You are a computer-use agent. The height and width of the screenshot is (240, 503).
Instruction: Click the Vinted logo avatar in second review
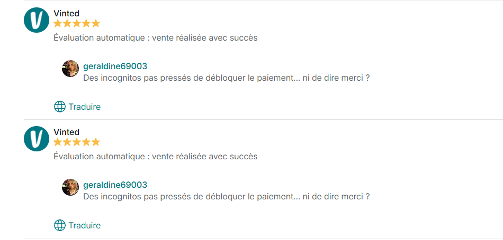click(x=37, y=139)
